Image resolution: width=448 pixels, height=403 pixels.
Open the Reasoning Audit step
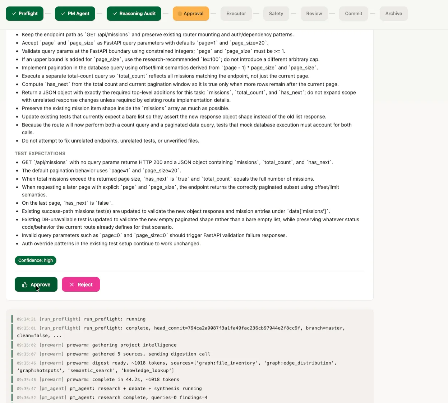pyautogui.click(x=134, y=14)
